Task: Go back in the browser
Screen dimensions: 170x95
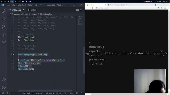Action: tap(87, 8)
